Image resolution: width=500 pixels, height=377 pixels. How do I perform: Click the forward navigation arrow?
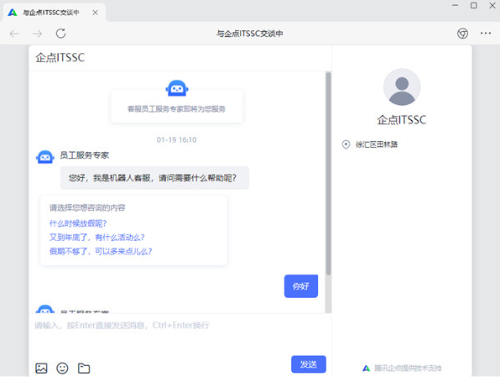click(x=37, y=34)
